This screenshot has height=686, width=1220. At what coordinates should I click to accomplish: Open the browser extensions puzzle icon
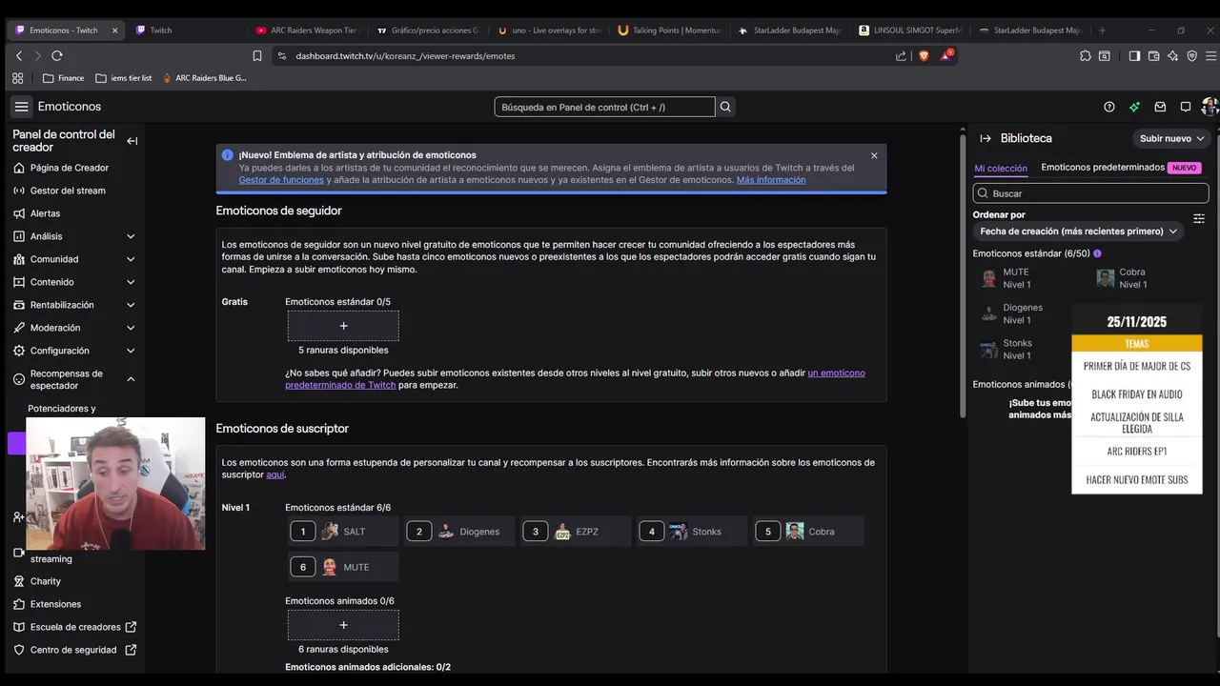[x=1086, y=56]
